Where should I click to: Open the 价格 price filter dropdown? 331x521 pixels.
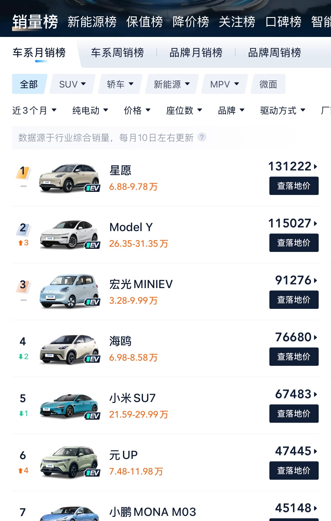[x=137, y=111]
